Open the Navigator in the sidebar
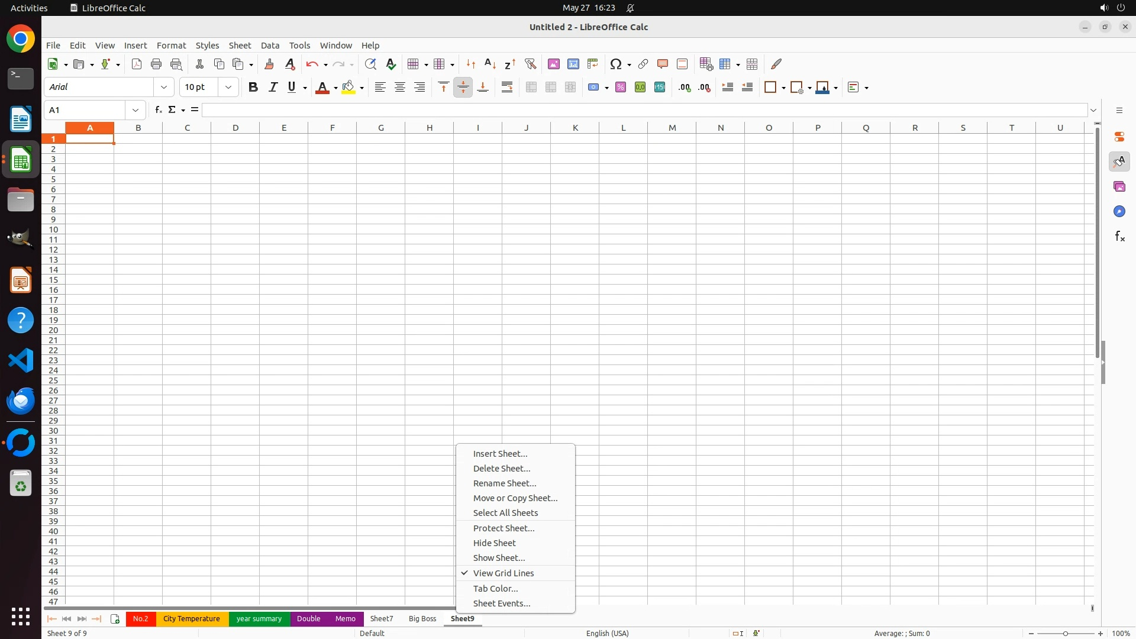 pyautogui.click(x=1119, y=211)
